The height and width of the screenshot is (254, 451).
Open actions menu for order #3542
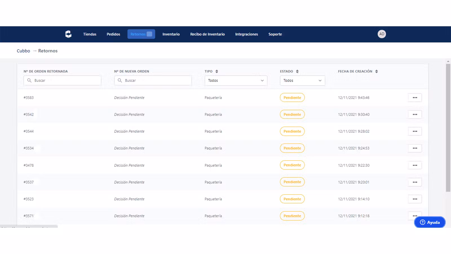click(415, 115)
